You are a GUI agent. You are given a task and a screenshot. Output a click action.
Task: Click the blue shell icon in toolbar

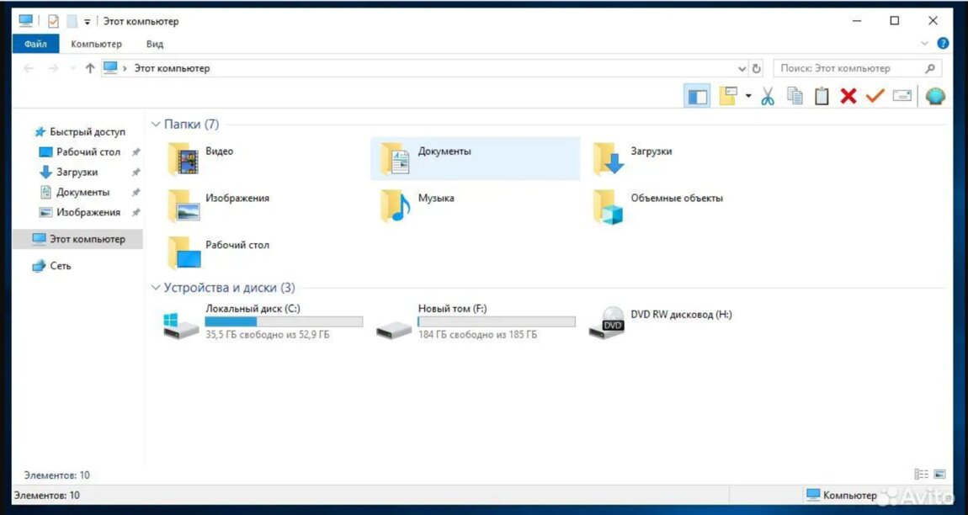(934, 96)
